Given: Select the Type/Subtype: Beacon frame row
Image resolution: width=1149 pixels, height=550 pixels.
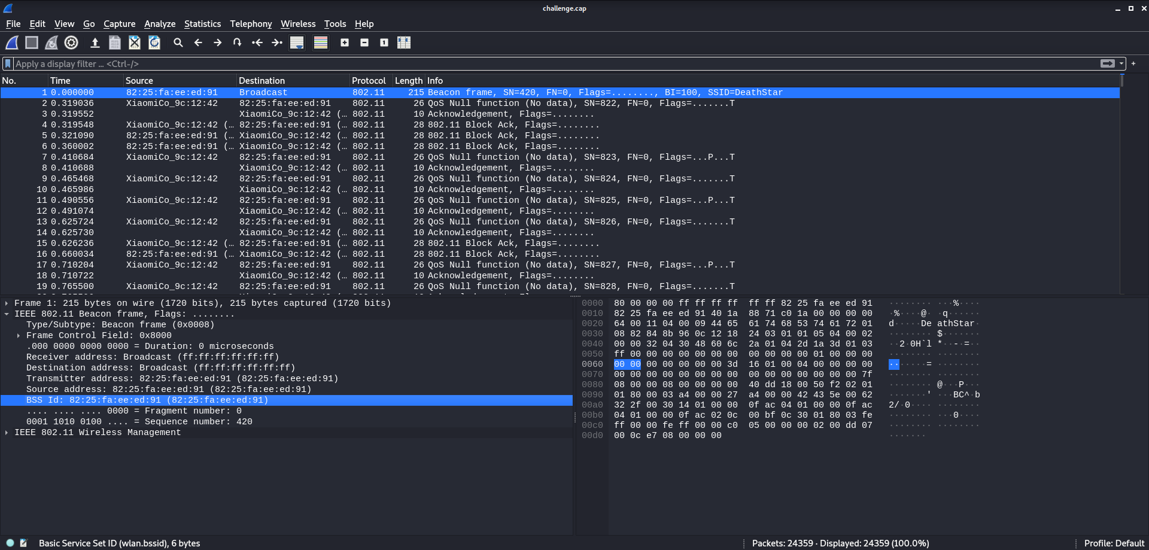Looking at the screenshot, I should [287, 325].
